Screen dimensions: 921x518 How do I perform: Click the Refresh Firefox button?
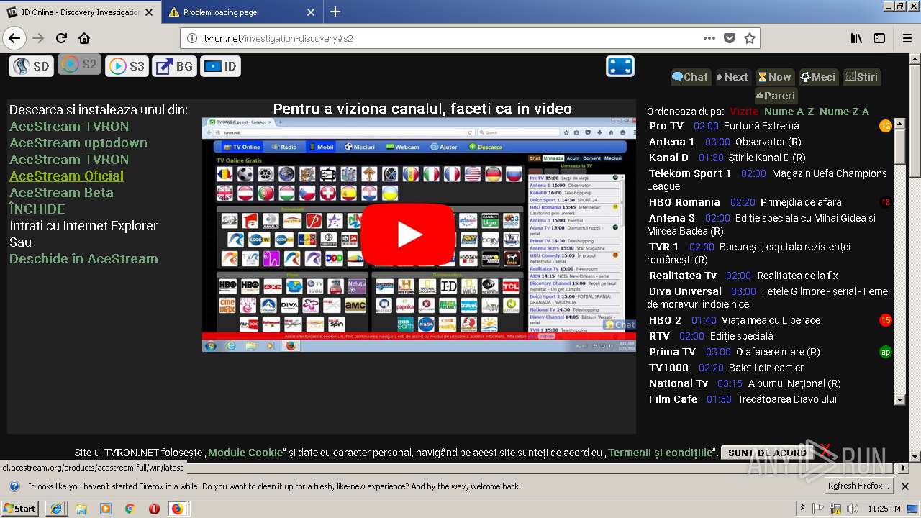(x=859, y=486)
